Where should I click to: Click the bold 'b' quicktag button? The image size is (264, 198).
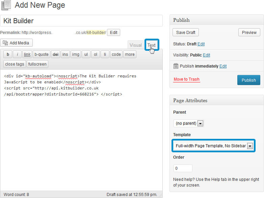pyautogui.click(x=8, y=54)
